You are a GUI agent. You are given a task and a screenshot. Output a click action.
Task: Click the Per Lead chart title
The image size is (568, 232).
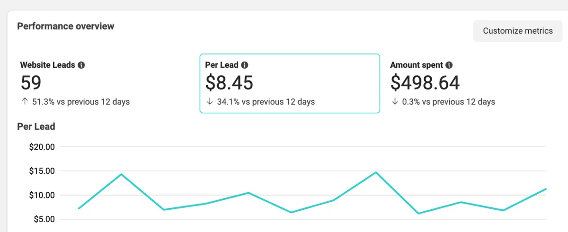point(36,126)
